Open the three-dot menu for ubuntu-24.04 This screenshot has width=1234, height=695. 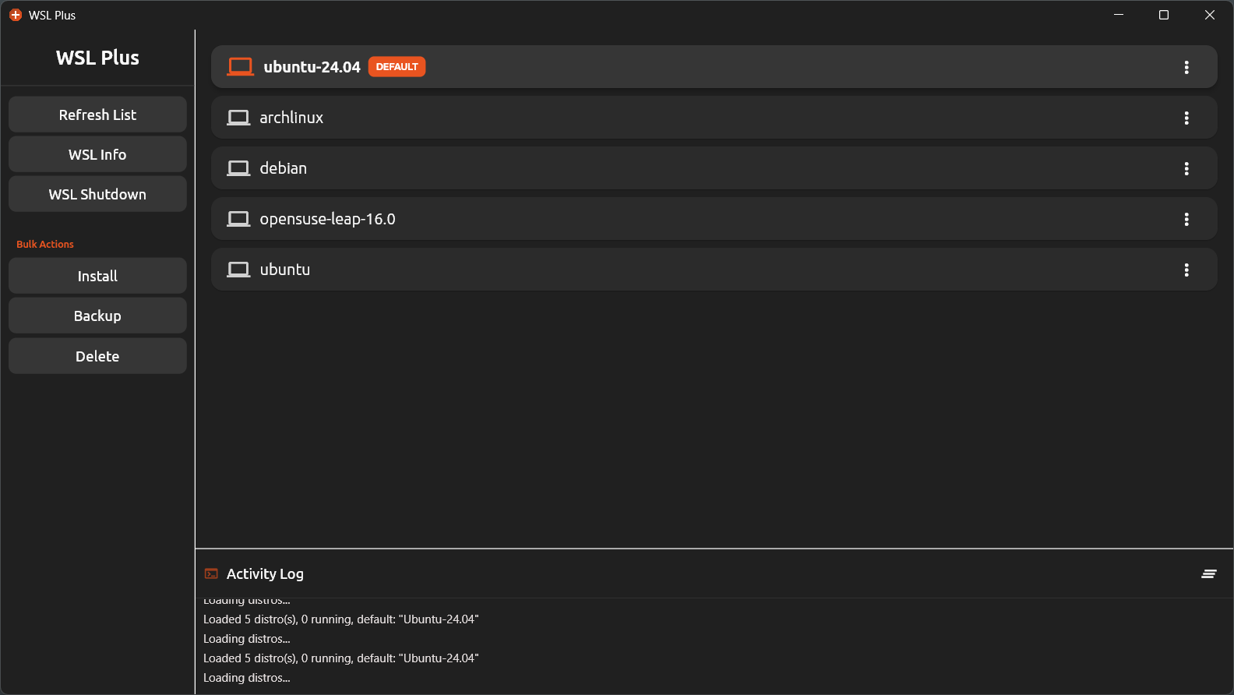point(1186,67)
